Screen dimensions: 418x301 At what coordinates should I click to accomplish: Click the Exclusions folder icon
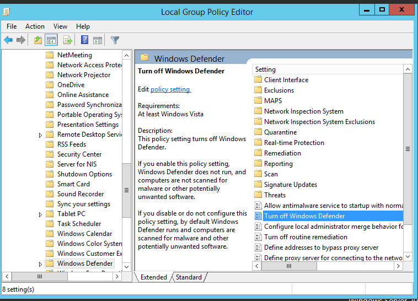[258, 90]
